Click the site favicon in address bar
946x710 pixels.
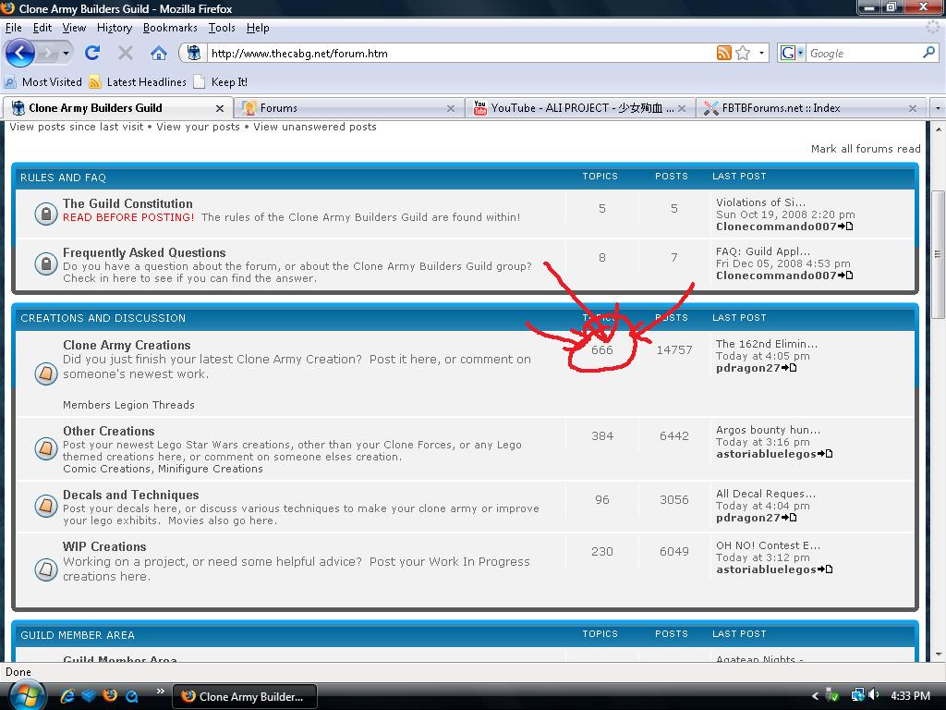click(194, 53)
